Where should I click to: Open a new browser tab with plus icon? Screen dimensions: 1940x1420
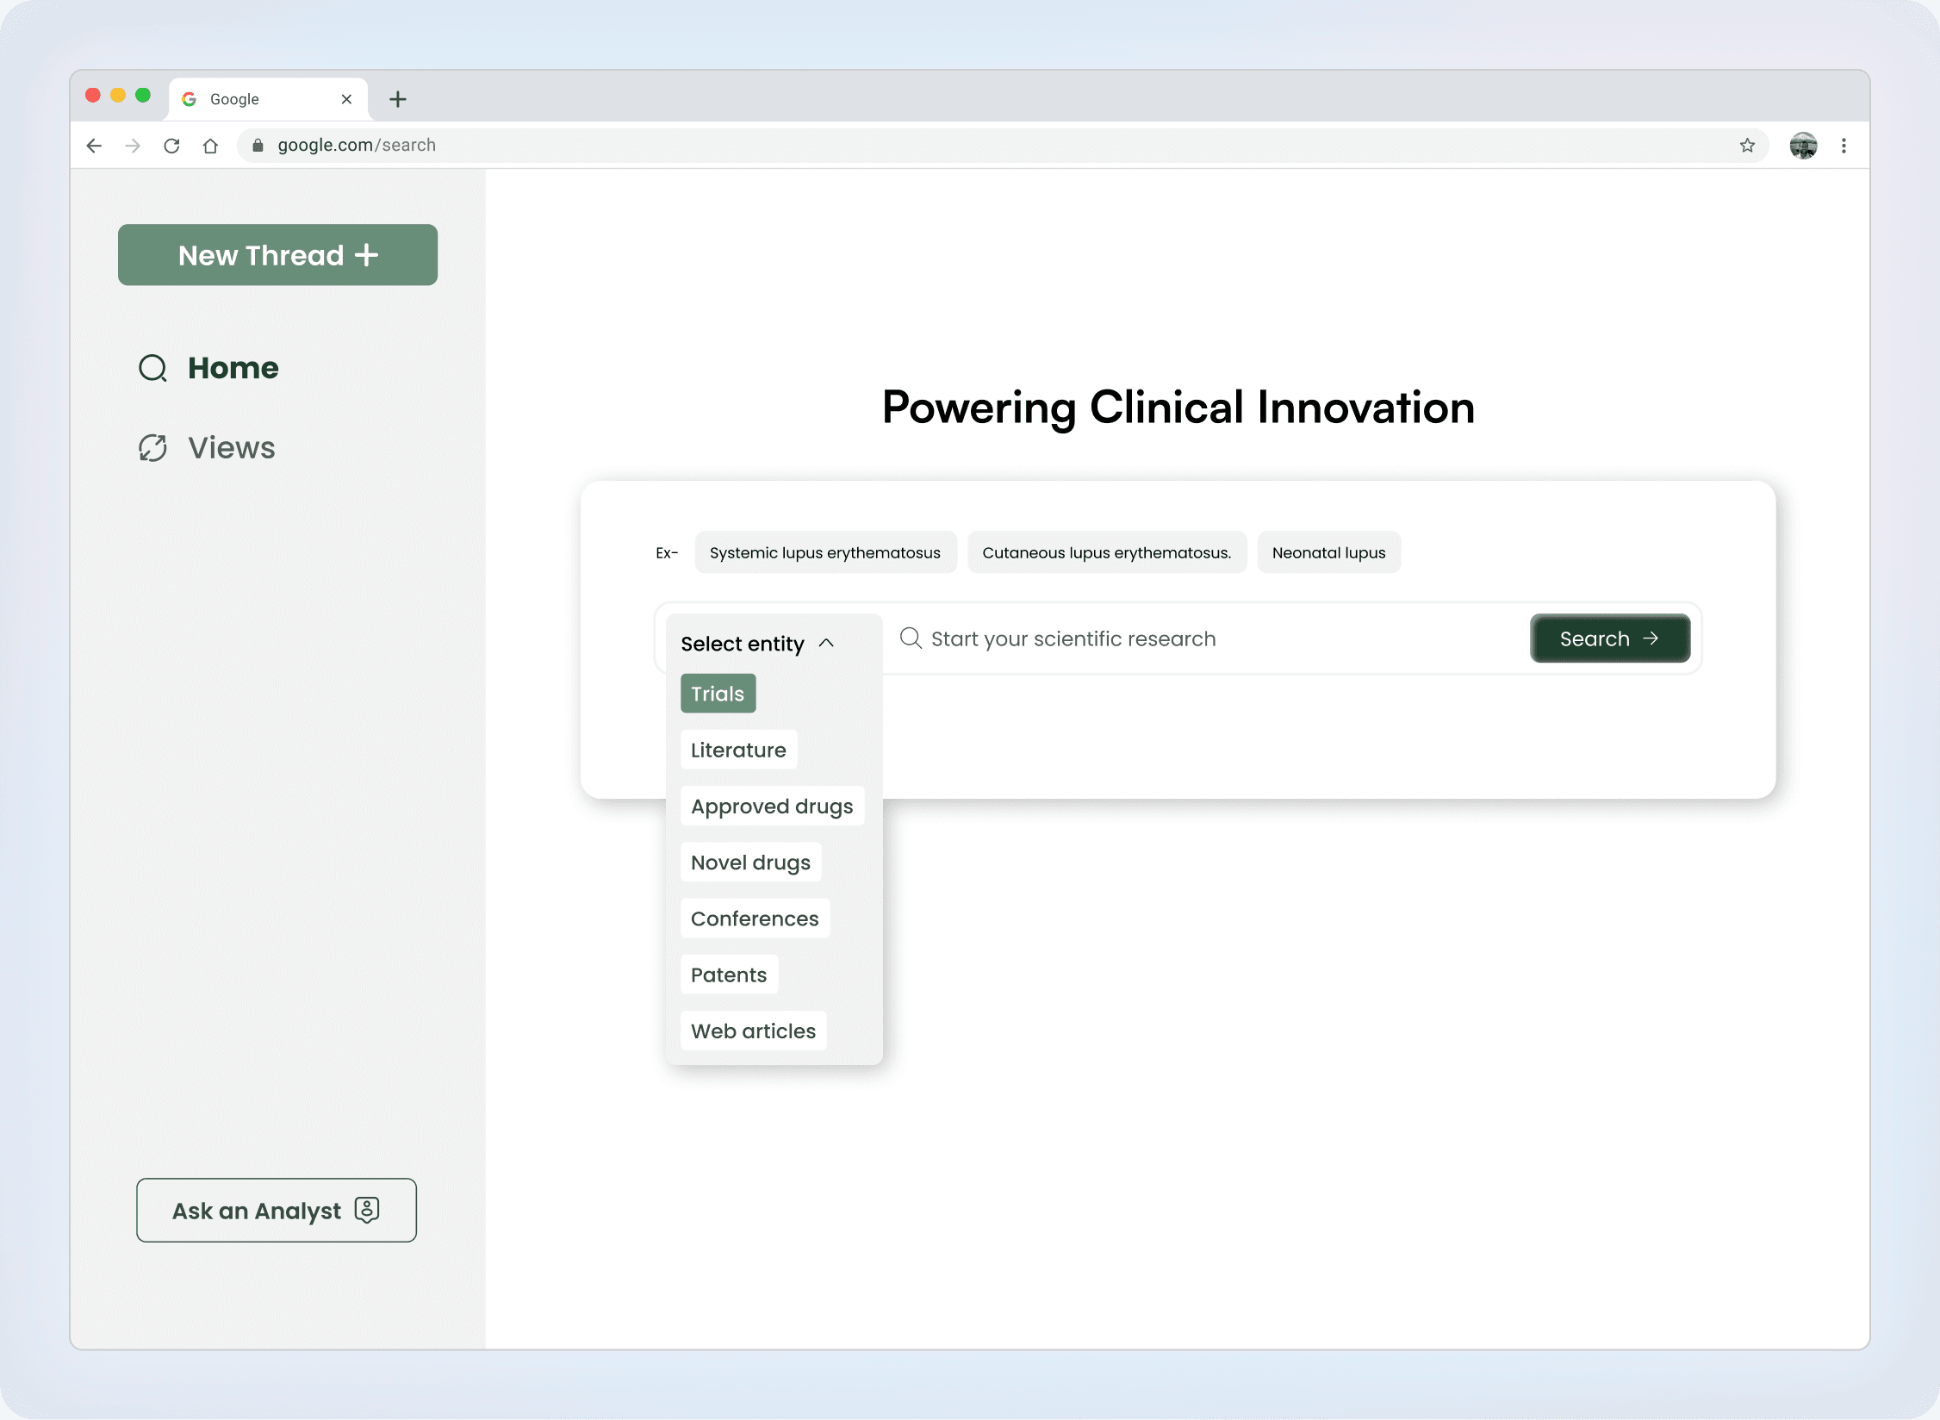pyautogui.click(x=398, y=99)
